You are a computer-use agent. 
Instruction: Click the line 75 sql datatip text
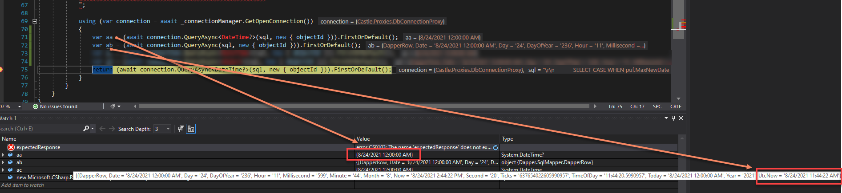tap(598, 70)
